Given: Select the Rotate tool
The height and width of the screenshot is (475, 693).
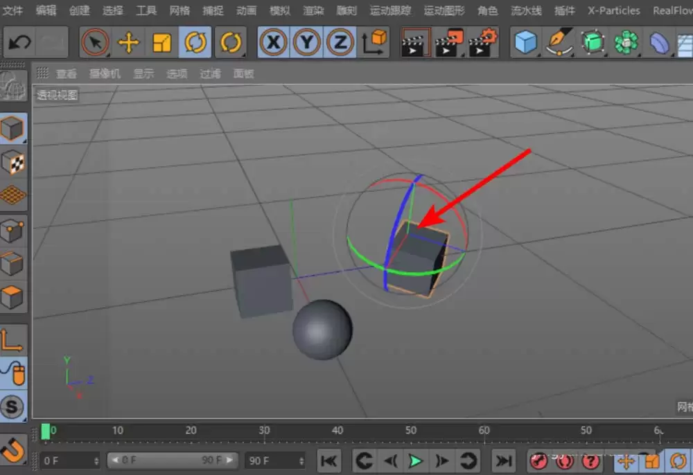Looking at the screenshot, I should (x=196, y=42).
